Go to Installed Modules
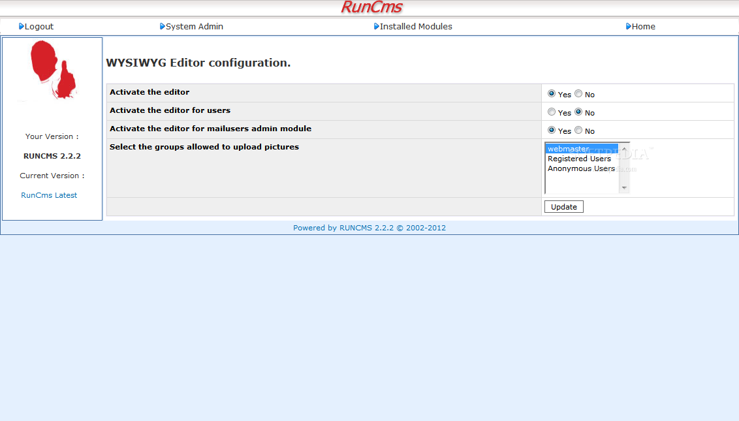 [416, 26]
